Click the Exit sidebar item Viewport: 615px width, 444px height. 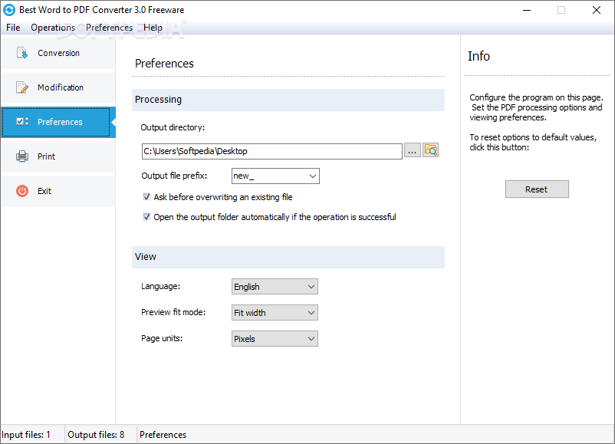click(x=58, y=191)
